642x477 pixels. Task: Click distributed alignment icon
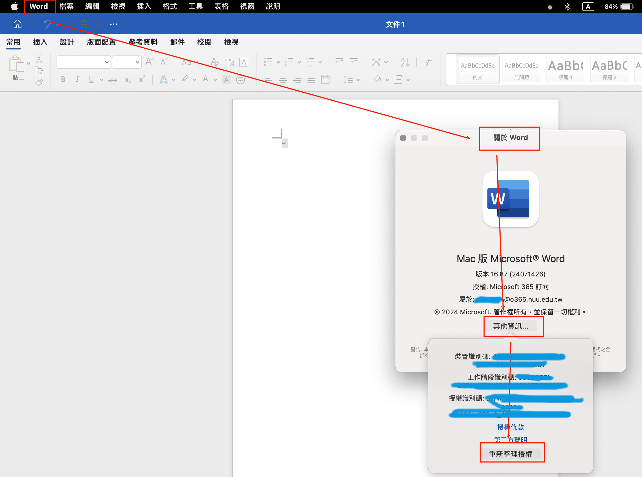click(x=325, y=79)
